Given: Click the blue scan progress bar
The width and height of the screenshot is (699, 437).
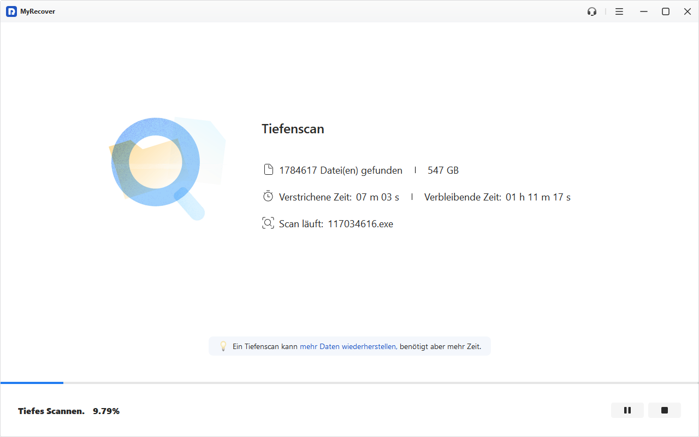Looking at the screenshot, I should (x=32, y=383).
